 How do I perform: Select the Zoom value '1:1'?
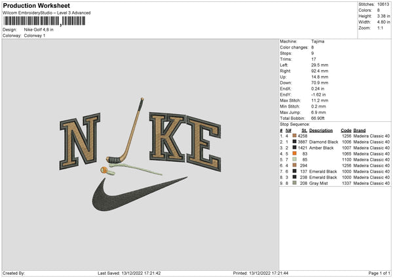pyautogui.click(x=380, y=28)
